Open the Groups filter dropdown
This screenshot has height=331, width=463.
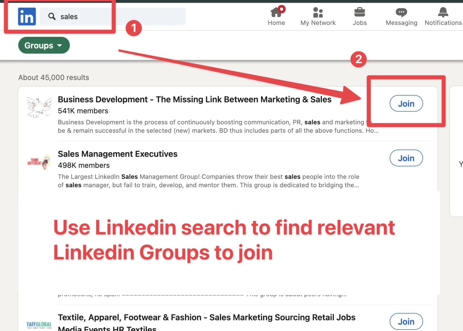(44, 45)
